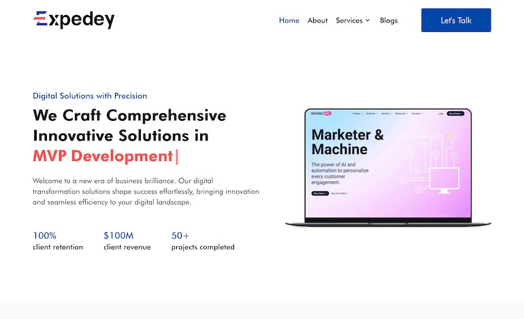Click Get a Demo below engagement text
524x319 pixels.
click(x=320, y=193)
